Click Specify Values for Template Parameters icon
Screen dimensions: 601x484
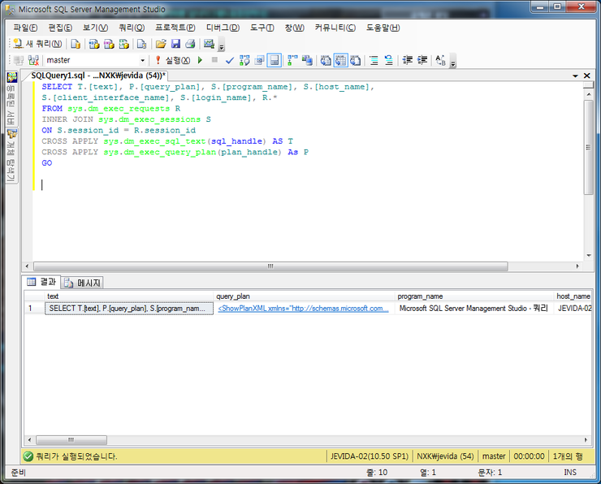[x=440, y=60]
